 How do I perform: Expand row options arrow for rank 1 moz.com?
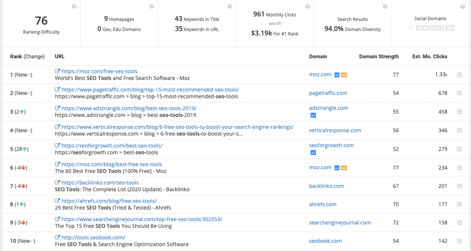[x=460, y=75]
